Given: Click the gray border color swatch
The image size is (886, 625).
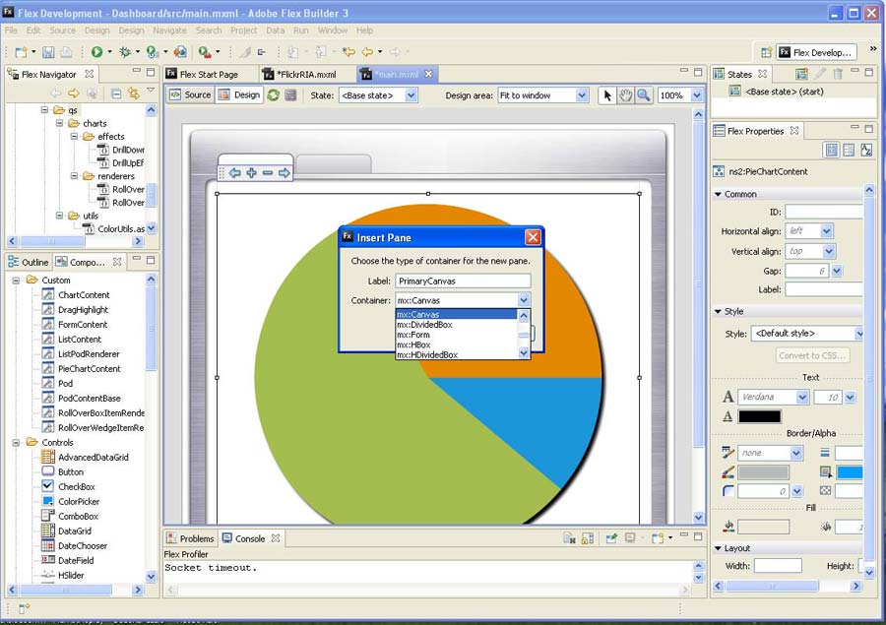Looking at the screenshot, I should [764, 472].
